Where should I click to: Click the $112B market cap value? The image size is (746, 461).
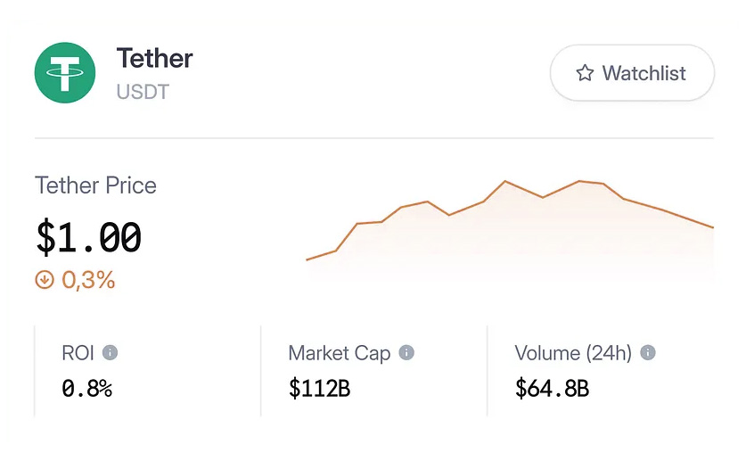[319, 388]
